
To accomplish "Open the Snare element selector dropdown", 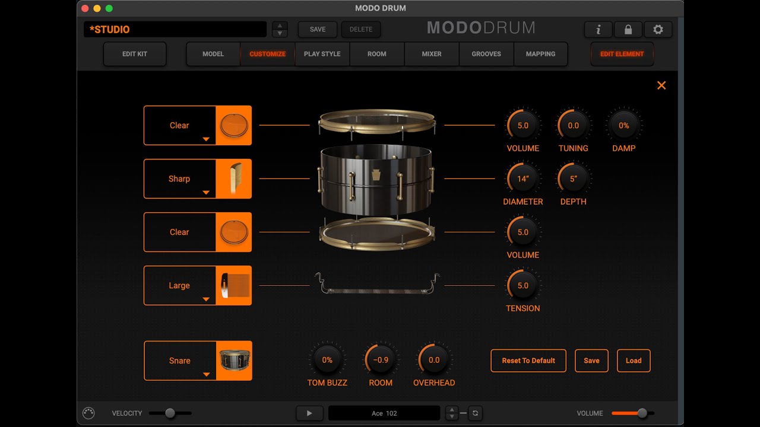I will pos(180,361).
